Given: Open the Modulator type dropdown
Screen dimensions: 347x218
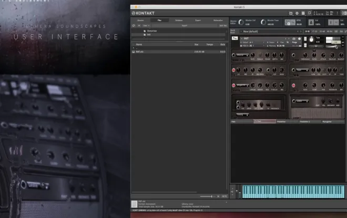Looking at the screenshot, I should point(242,55).
